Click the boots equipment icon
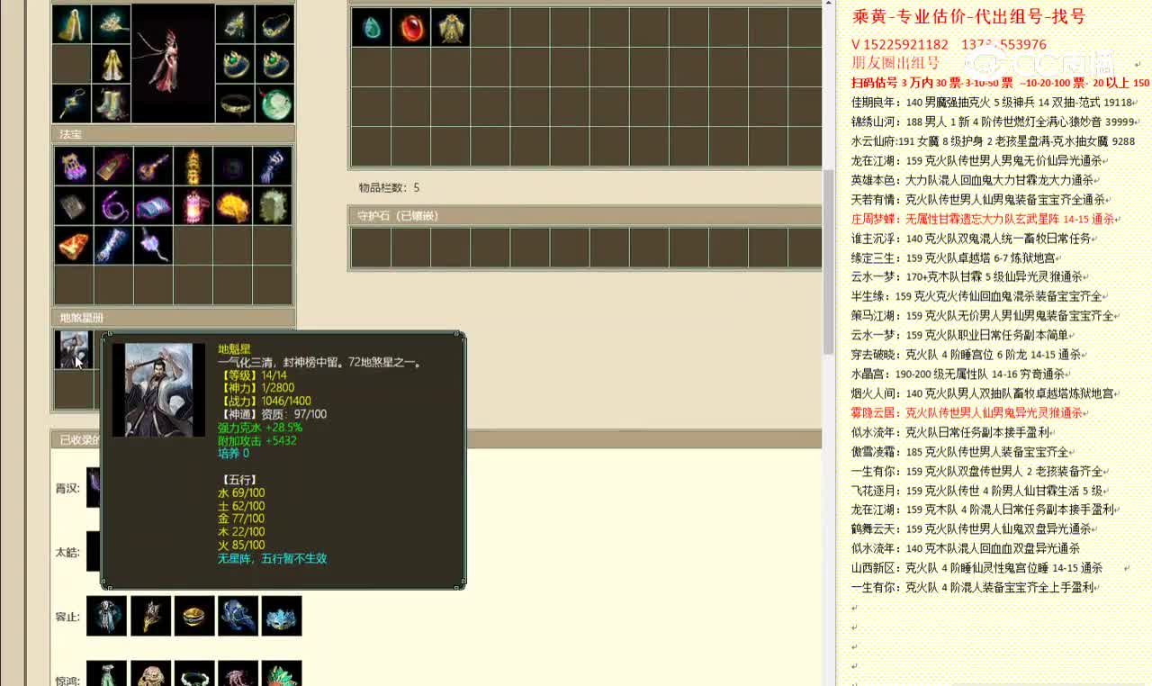 pyautogui.click(x=112, y=104)
